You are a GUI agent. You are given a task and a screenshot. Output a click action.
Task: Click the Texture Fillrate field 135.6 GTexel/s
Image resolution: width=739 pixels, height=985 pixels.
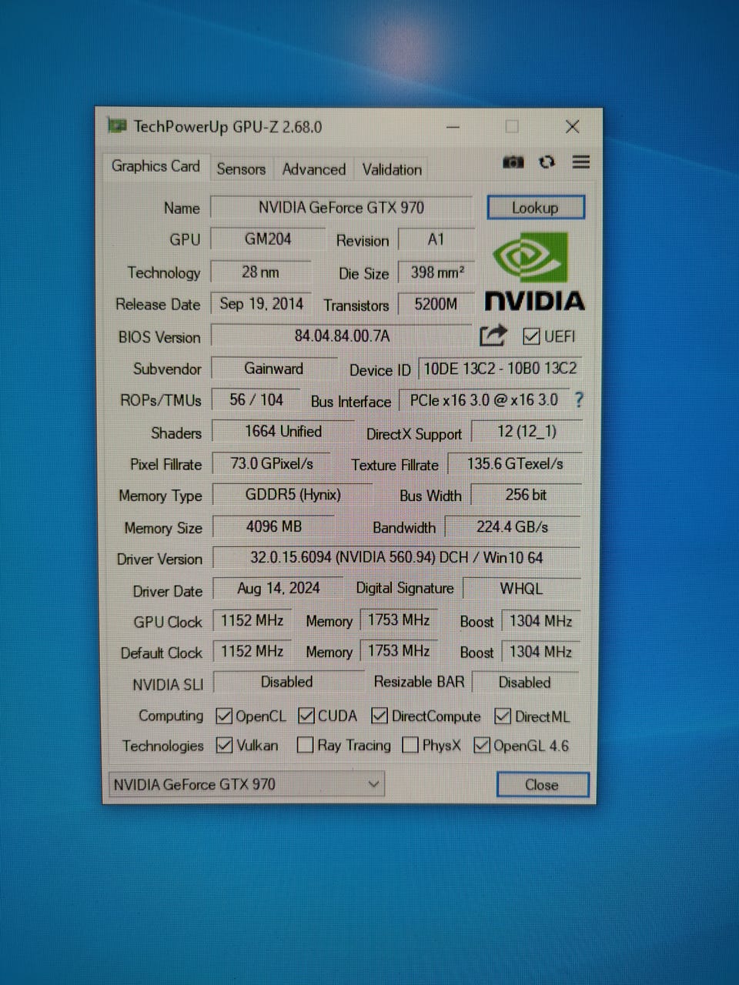(x=514, y=463)
